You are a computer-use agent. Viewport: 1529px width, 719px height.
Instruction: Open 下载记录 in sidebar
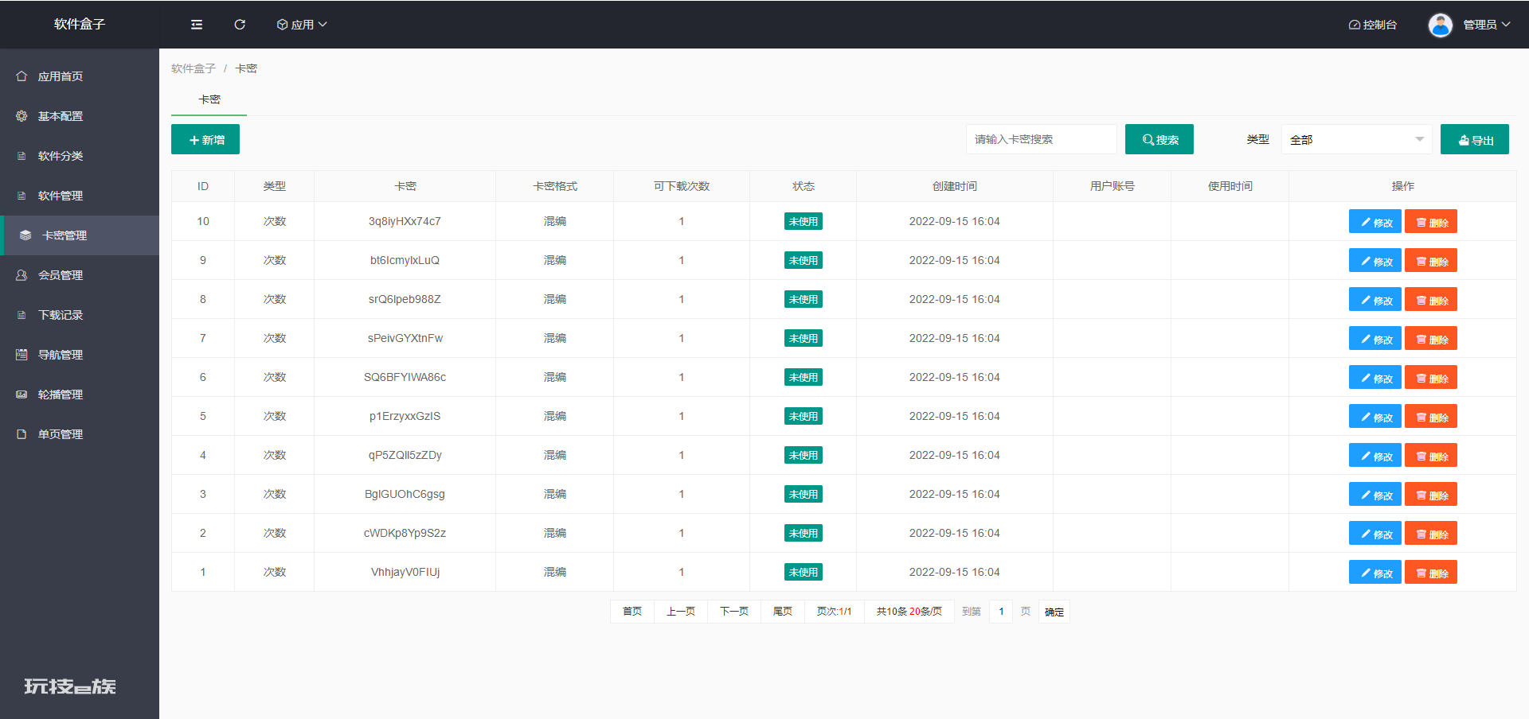coord(80,315)
